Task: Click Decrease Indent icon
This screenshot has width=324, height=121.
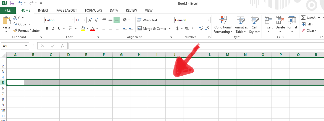Action: pos(125,28)
